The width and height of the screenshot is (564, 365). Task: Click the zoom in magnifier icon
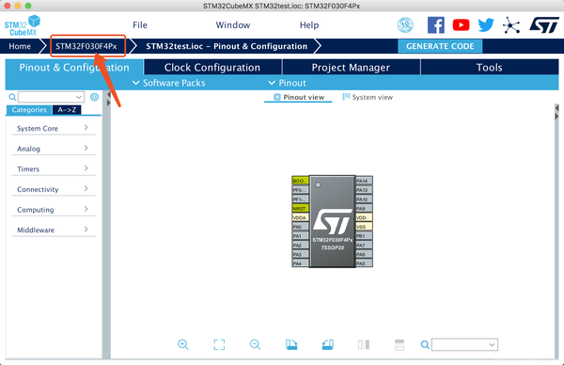183,344
